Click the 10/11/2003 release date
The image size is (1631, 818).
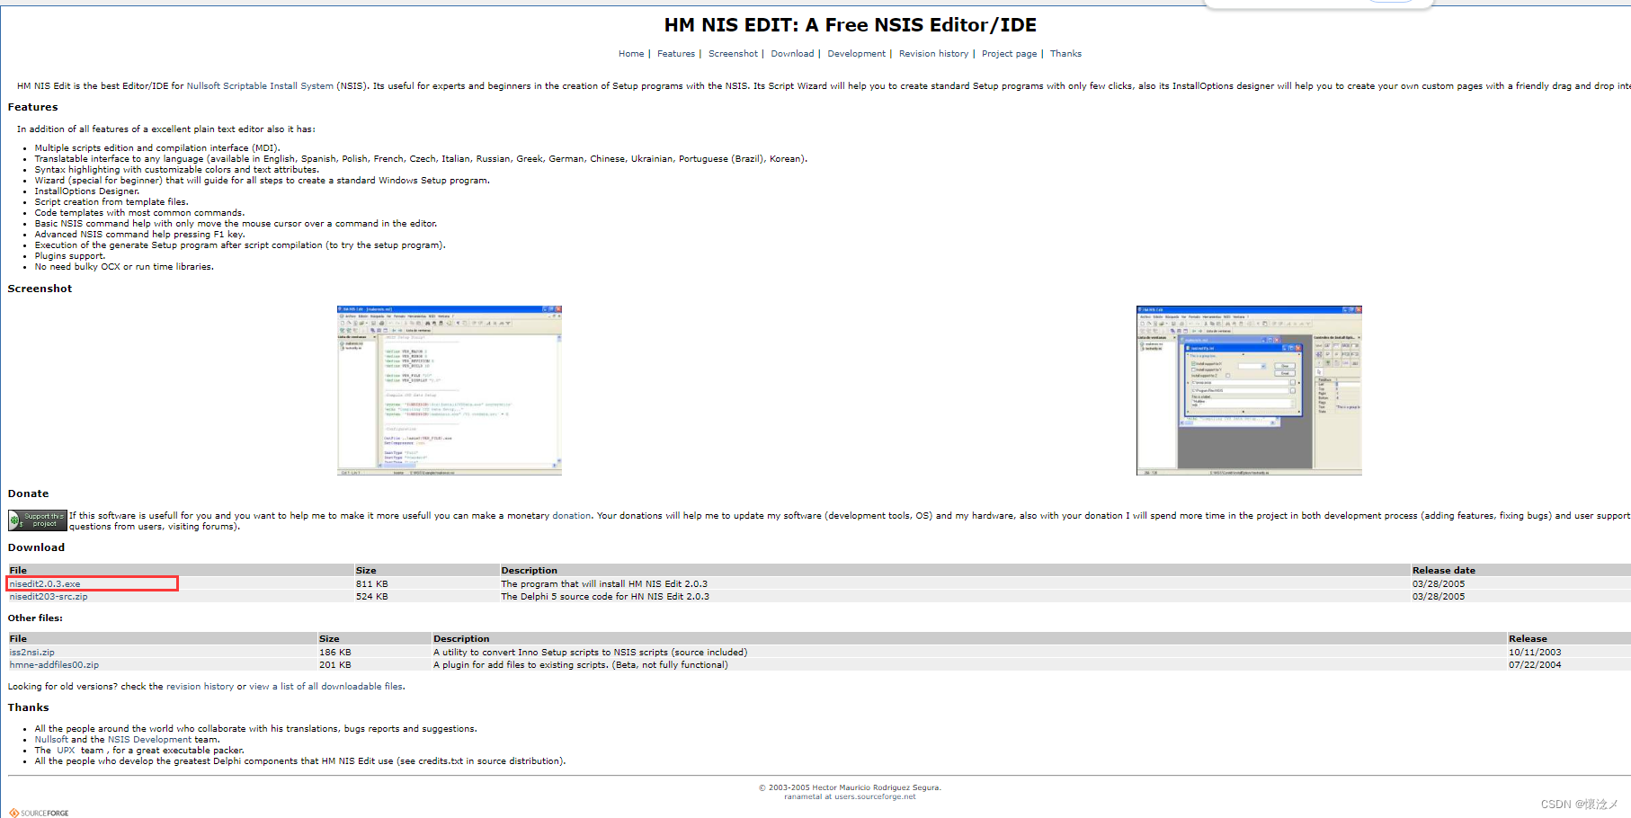(x=1535, y=653)
